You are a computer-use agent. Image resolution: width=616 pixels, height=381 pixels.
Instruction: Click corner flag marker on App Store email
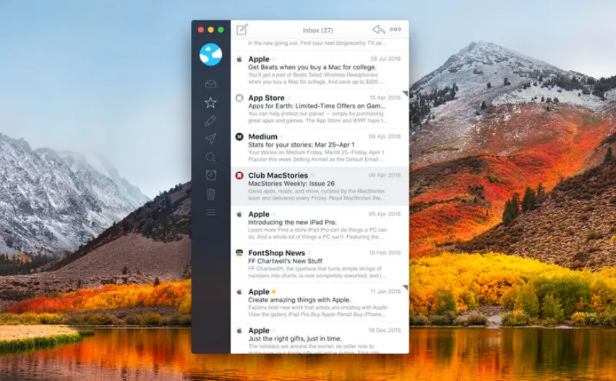406,93
